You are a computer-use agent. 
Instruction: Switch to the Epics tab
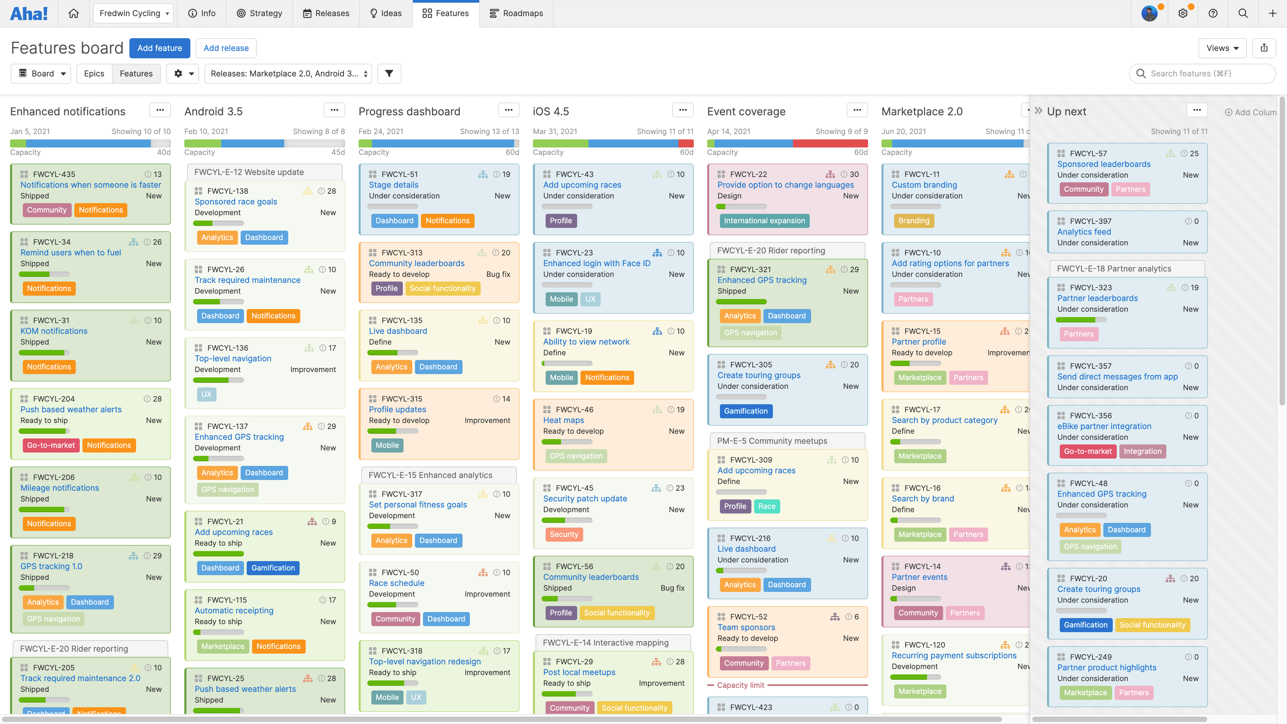[x=94, y=73]
